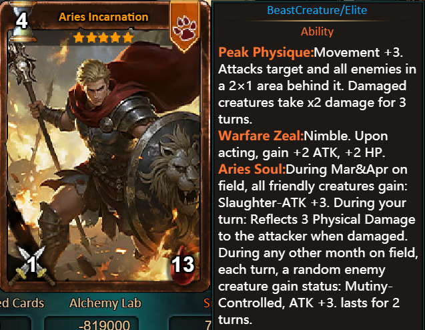Click the Peak Physique ability name
The height and width of the screenshot is (330, 425).
266,52
